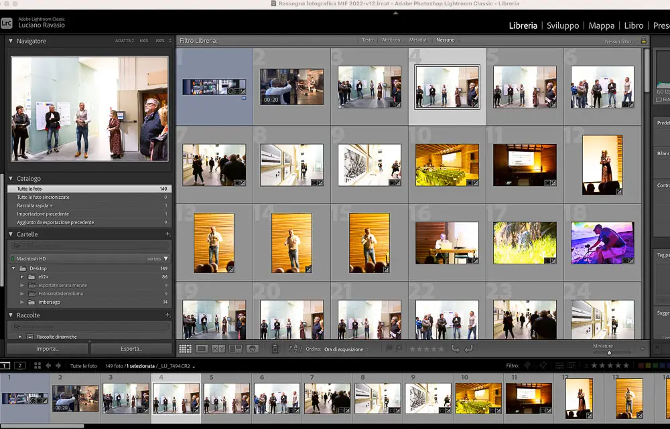Switch to Grid view in toolbar
The image size is (670, 429).
[185, 349]
